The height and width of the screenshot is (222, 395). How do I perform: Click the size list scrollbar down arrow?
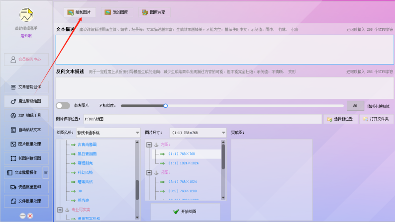click(223, 198)
